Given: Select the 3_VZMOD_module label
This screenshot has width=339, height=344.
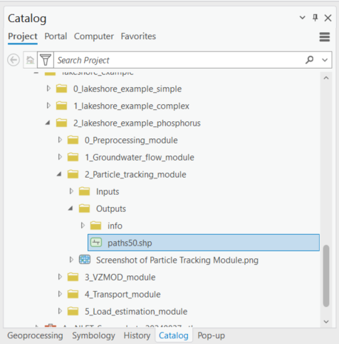Looking at the screenshot, I should 120,278.
